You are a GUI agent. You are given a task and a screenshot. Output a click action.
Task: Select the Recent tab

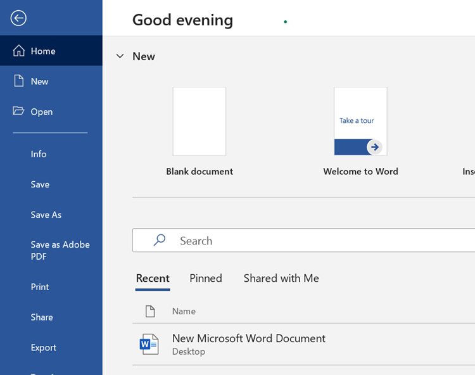[x=153, y=278]
